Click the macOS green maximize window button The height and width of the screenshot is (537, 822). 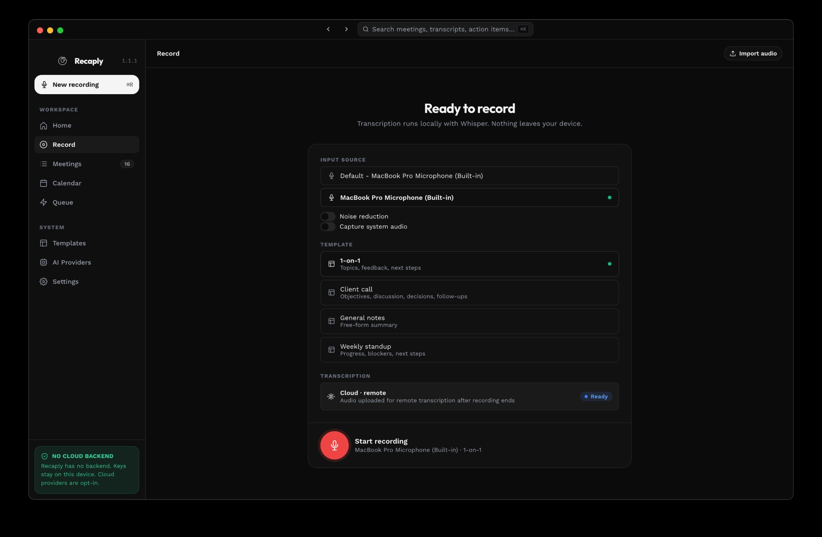coord(60,30)
